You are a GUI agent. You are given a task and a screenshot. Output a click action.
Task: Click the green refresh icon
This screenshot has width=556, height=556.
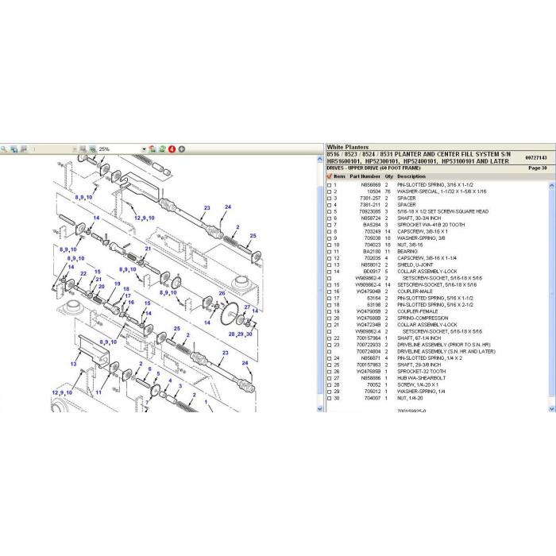(162, 149)
